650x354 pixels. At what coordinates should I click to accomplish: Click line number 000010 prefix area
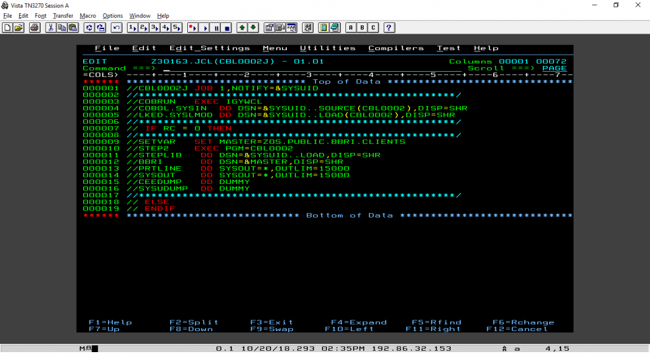[101, 148]
